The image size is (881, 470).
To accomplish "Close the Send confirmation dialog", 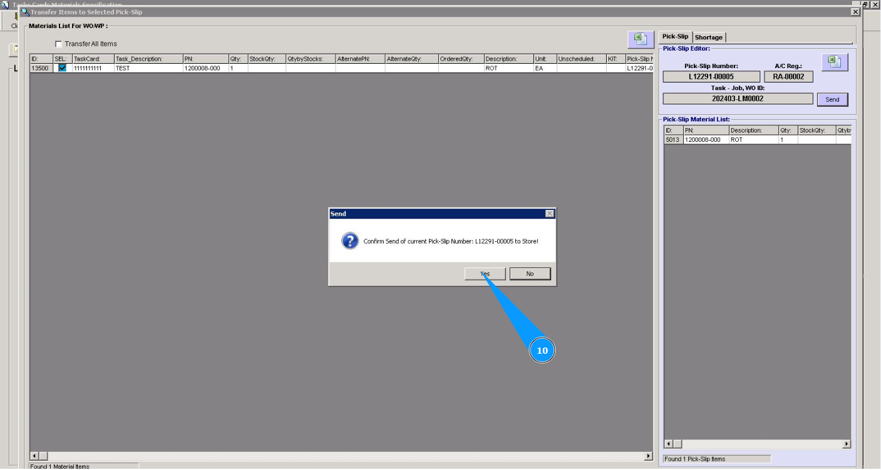I will click(x=550, y=214).
